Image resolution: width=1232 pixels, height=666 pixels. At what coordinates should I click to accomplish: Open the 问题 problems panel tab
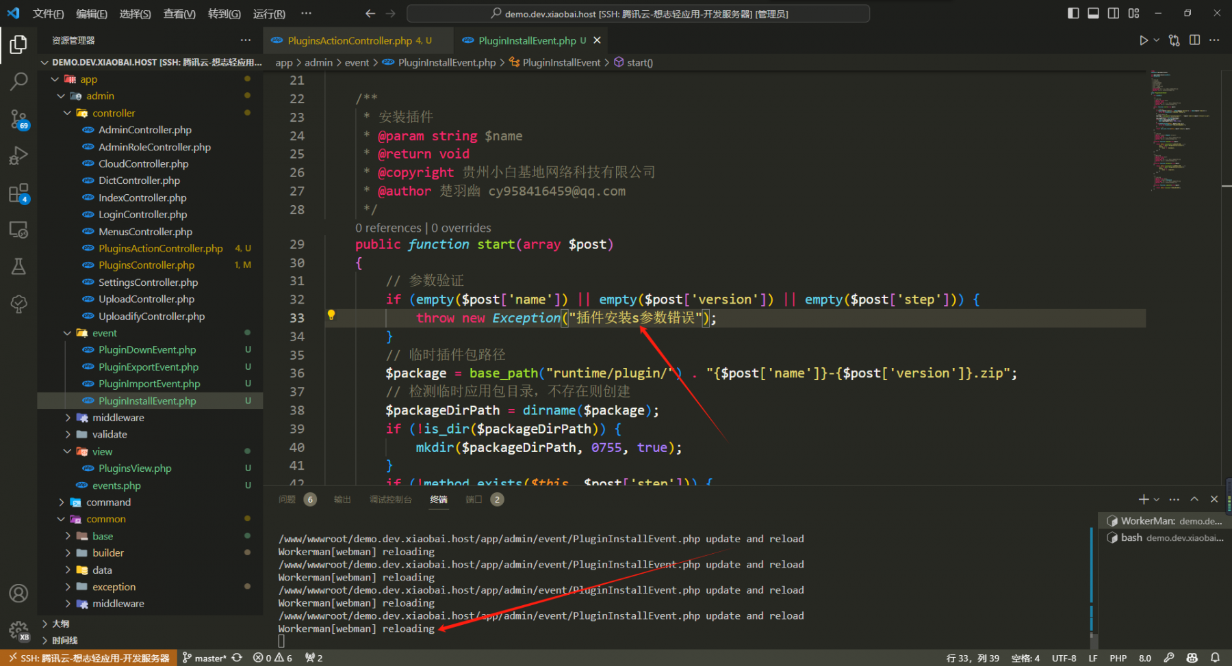point(287,499)
